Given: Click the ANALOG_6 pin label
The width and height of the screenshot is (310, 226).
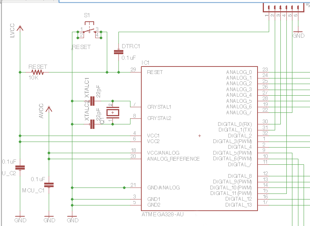Looking at the screenshot, I should 239,107.
